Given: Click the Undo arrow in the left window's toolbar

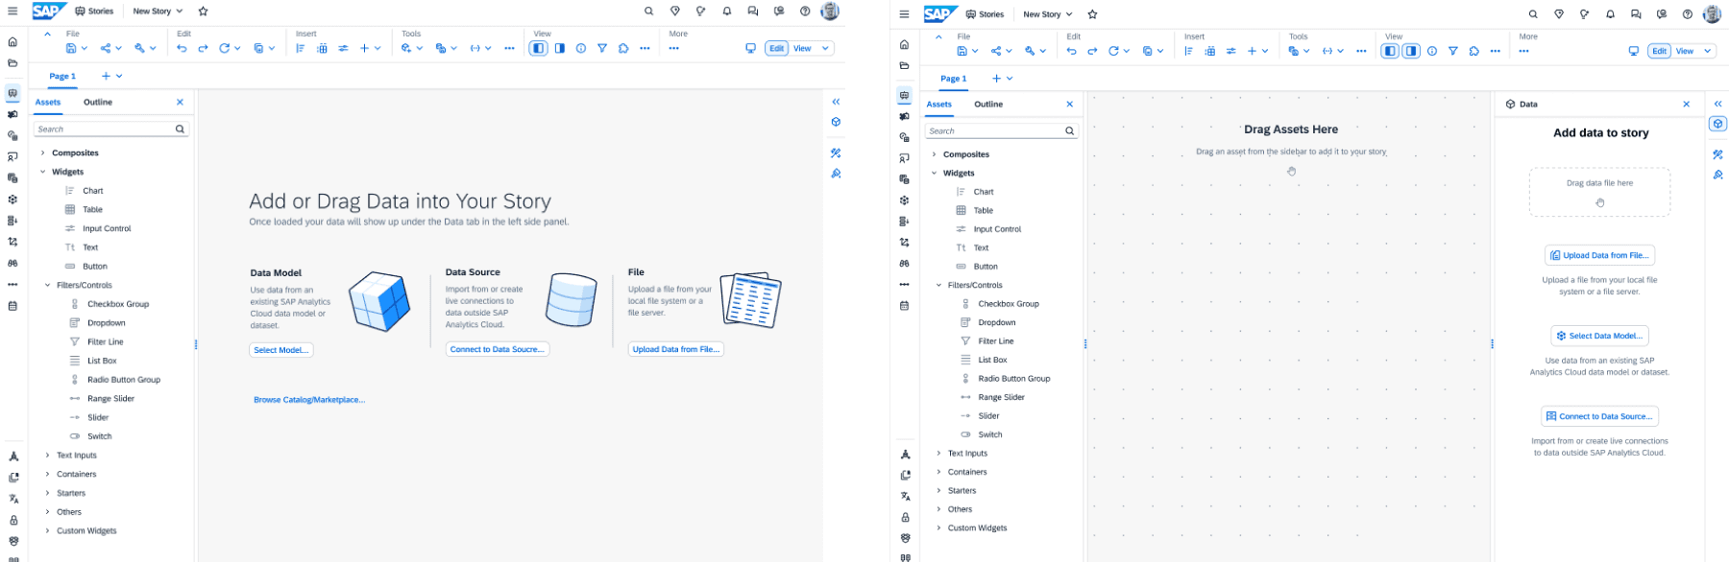Looking at the screenshot, I should tap(182, 48).
